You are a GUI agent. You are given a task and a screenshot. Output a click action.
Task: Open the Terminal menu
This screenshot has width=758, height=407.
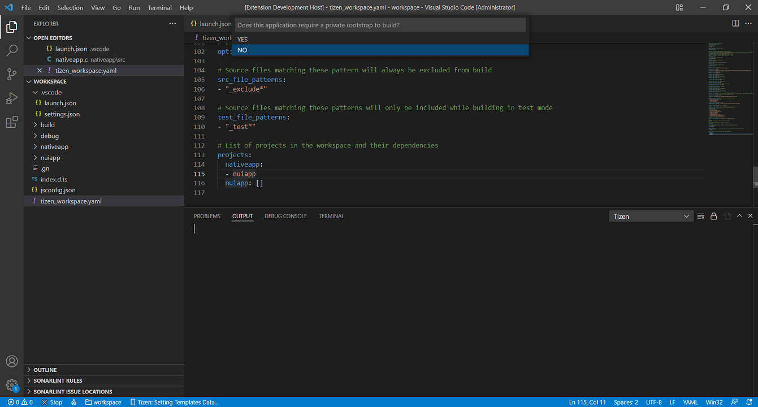tap(159, 8)
